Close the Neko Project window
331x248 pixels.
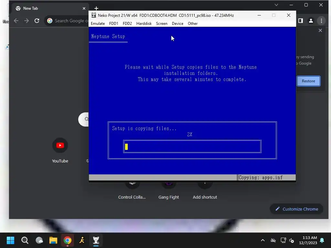[x=289, y=15]
